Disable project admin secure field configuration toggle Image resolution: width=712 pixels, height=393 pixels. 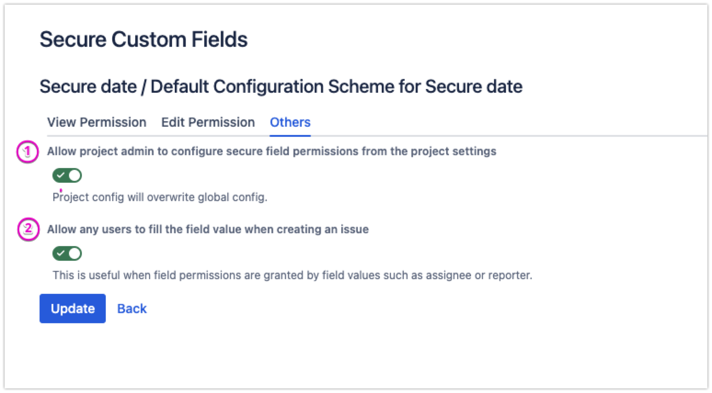[x=67, y=175]
